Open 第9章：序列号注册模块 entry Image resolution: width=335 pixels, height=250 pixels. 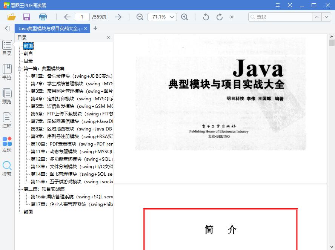click(x=72, y=137)
